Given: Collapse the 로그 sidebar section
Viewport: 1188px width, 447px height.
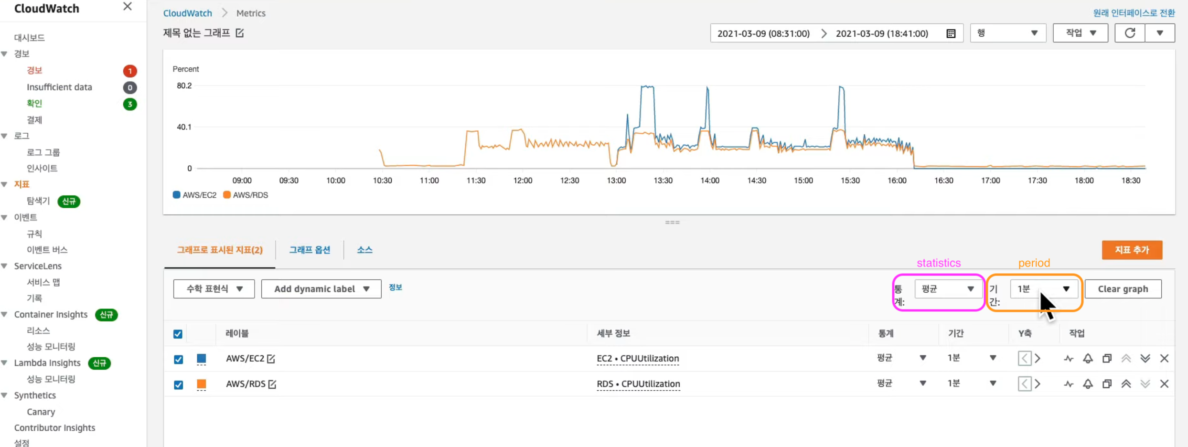Looking at the screenshot, I should tap(4, 136).
